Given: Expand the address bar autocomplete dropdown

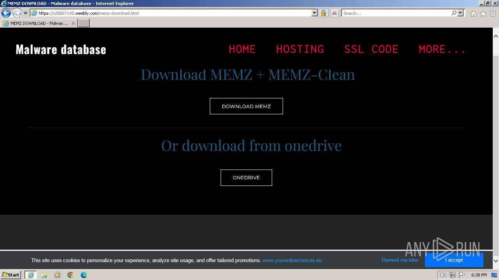Looking at the screenshot, I should [315, 13].
